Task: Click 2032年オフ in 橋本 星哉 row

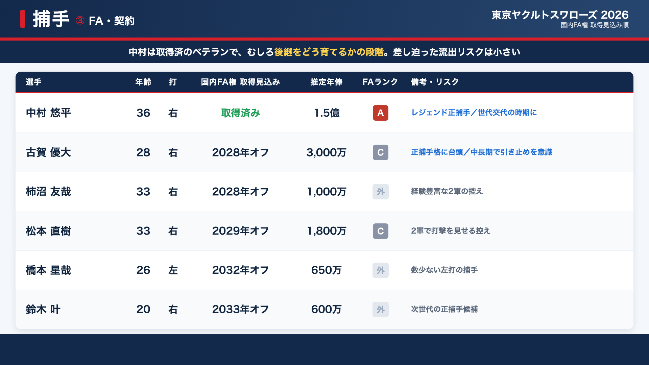Action: click(x=240, y=270)
